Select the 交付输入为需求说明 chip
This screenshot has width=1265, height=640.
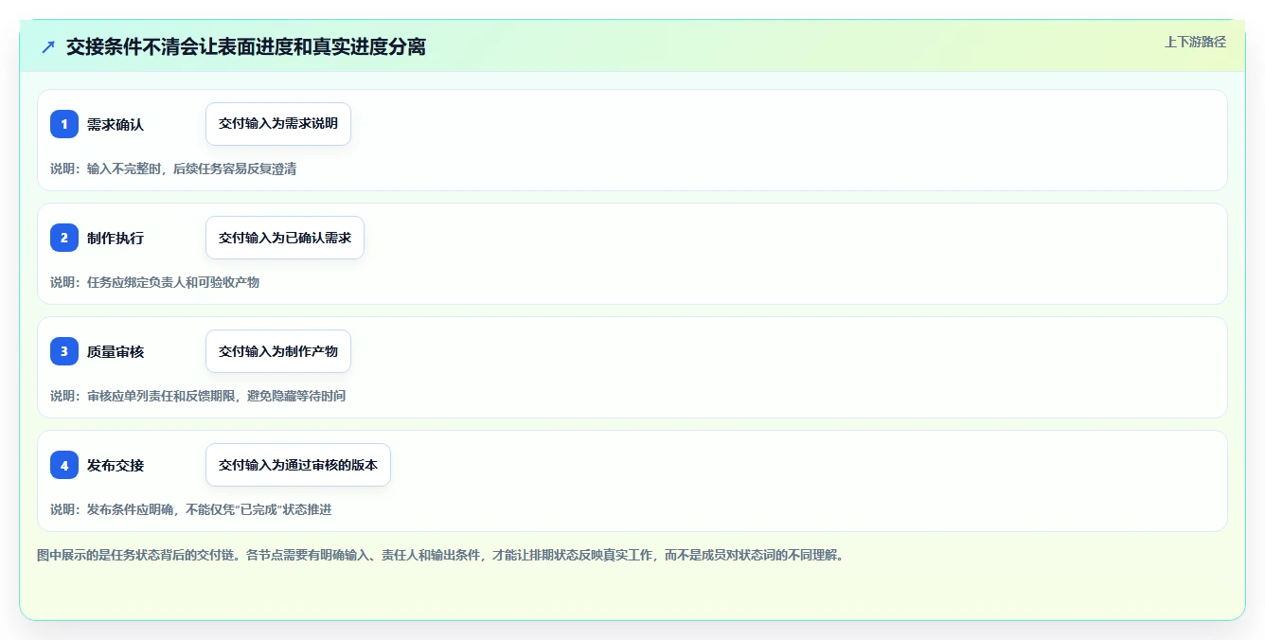(278, 124)
